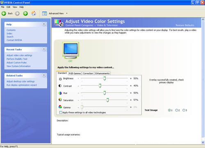Click the green Back arrow icon
This screenshot has width=205, height=148.
(x=4, y=14)
